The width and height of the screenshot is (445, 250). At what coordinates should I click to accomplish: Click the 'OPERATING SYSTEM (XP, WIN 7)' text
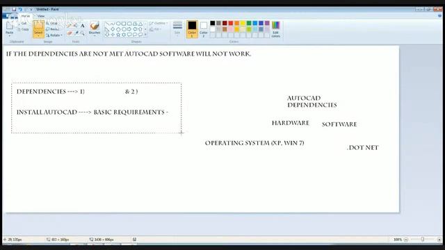coord(254,143)
